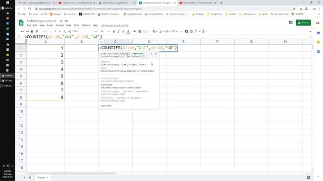Open the text wrapping dropdown
This screenshot has height=181, width=323.
click(x=168, y=31)
